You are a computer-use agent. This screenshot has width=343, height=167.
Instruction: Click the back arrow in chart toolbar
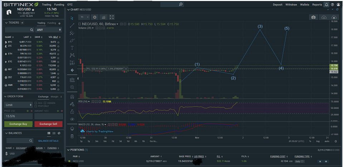[72, 70]
